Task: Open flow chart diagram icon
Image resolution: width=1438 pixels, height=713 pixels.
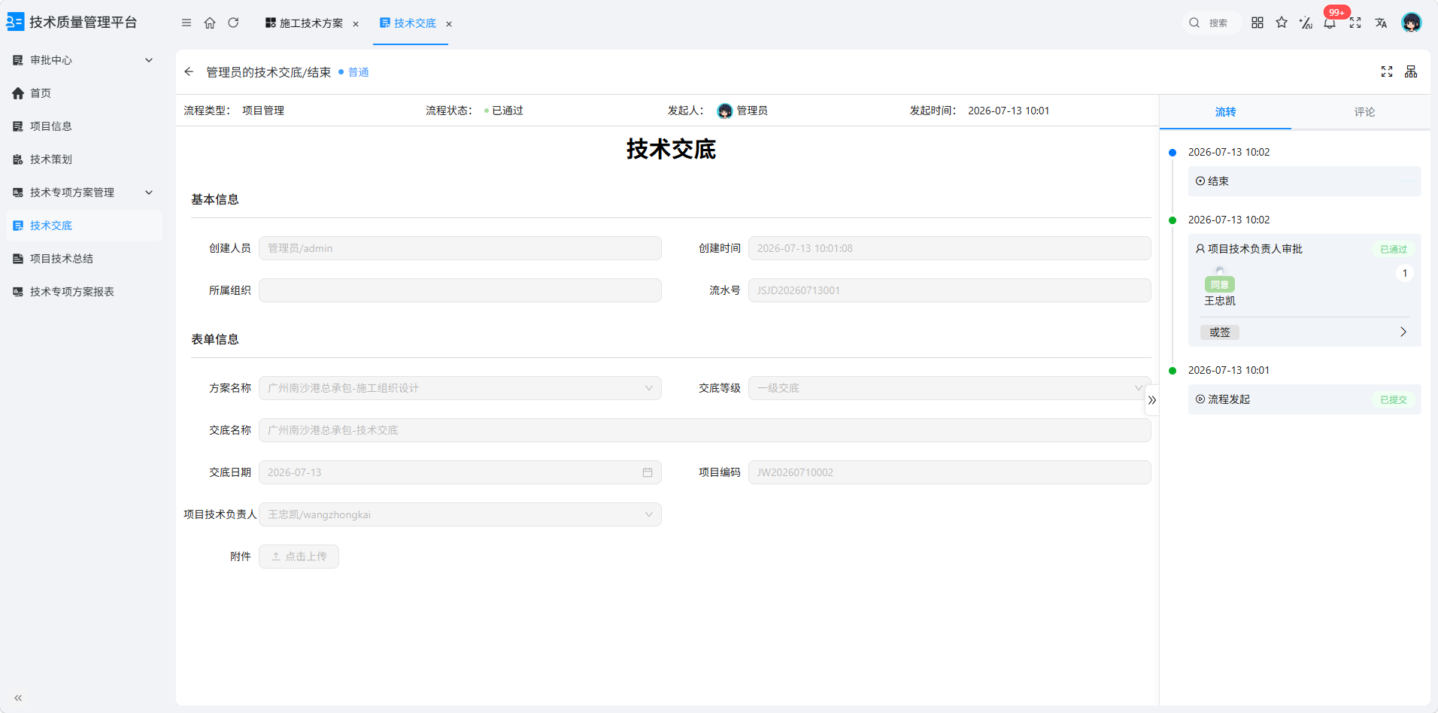Action: coord(1411,71)
